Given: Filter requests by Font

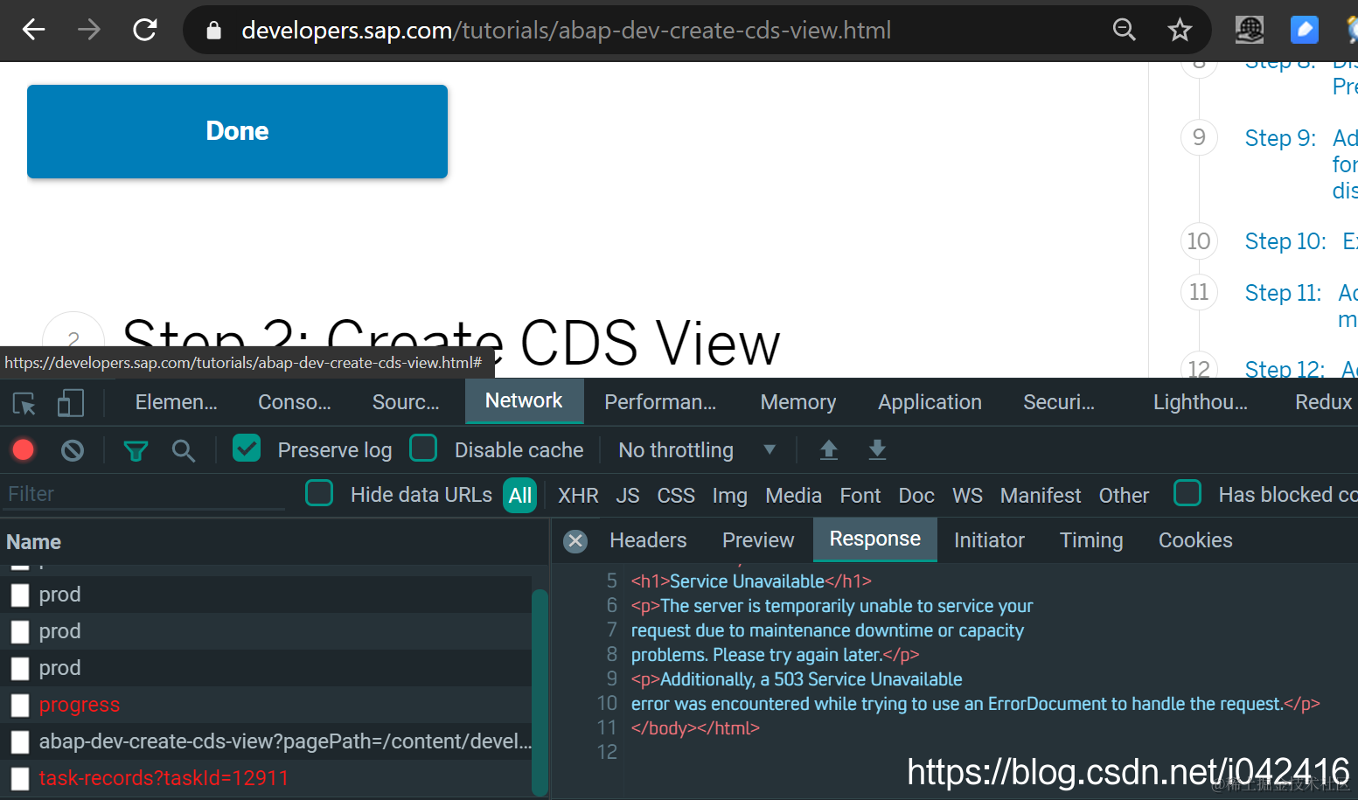Looking at the screenshot, I should coord(860,496).
